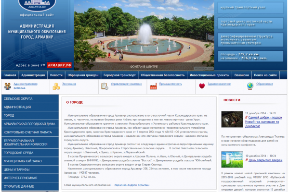Follow the Управляющие компании link
Screen dimensions: 289x192
click(126, 84)
